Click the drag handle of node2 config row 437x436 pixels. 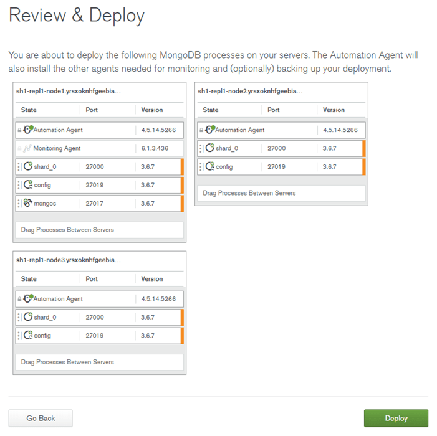200,166
